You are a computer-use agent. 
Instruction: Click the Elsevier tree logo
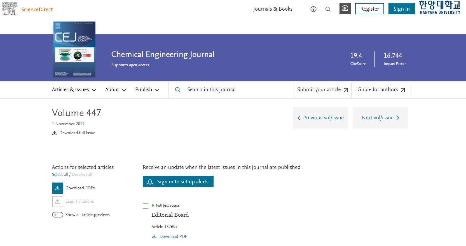click(10, 9)
